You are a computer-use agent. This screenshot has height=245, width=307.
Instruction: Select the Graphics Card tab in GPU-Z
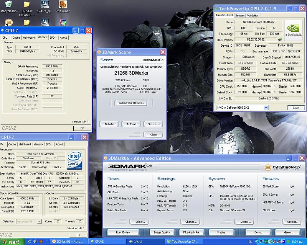tap(224, 15)
